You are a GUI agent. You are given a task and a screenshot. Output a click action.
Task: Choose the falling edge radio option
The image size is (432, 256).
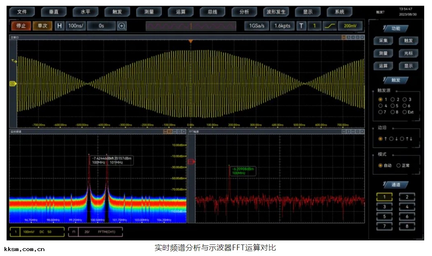pyautogui.click(x=391, y=139)
